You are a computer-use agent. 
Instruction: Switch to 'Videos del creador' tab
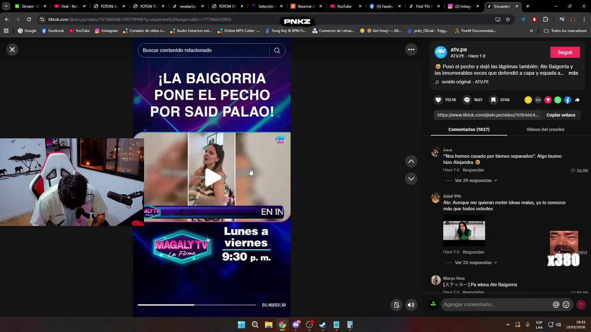pyautogui.click(x=545, y=130)
